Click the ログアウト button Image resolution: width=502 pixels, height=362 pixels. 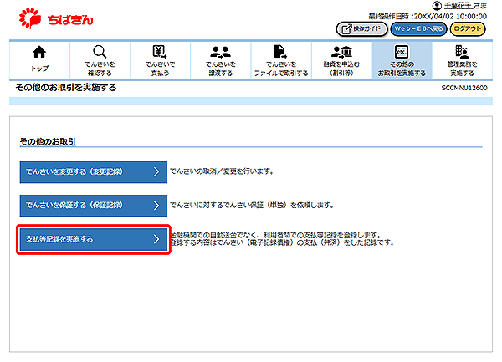click(x=469, y=29)
